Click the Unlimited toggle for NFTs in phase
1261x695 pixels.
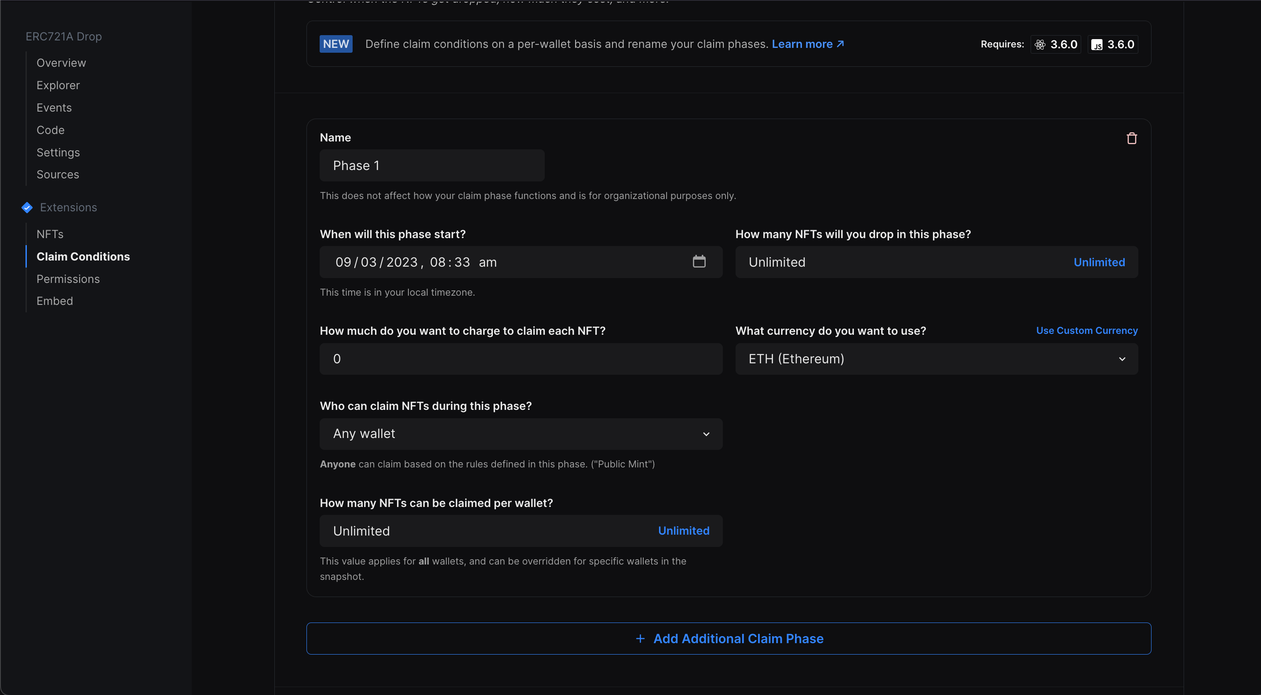click(x=1100, y=261)
